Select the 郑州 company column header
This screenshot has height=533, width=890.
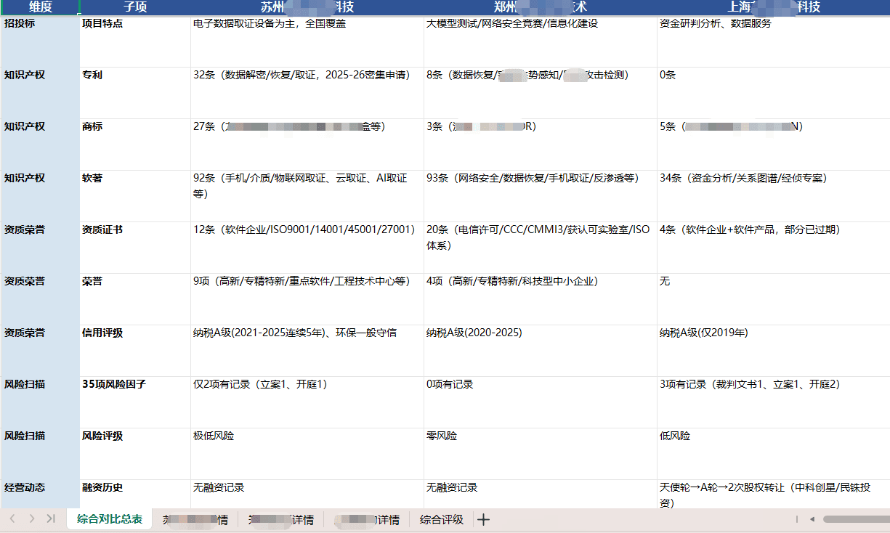pos(541,7)
